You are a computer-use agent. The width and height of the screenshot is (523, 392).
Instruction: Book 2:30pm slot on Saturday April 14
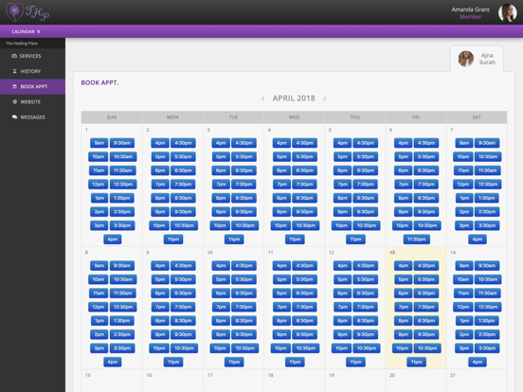pos(487,334)
